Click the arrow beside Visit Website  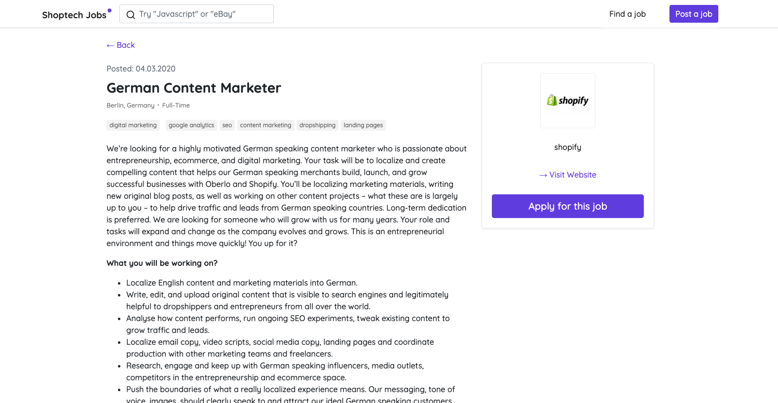(x=543, y=175)
